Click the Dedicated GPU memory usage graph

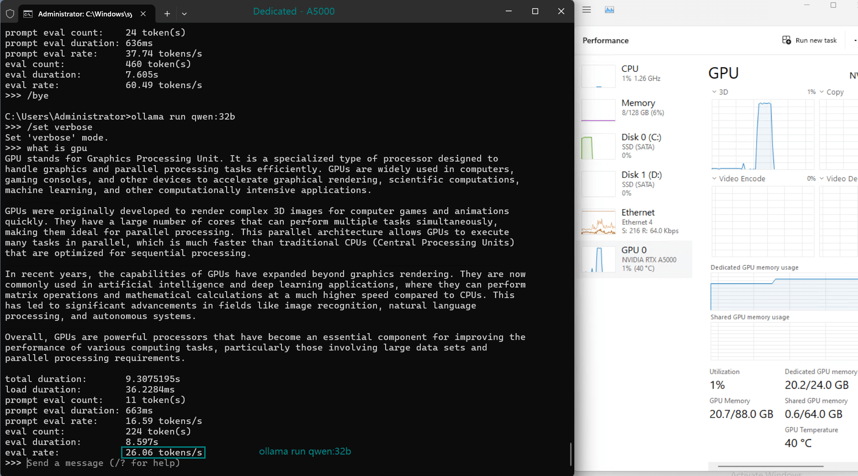784,292
